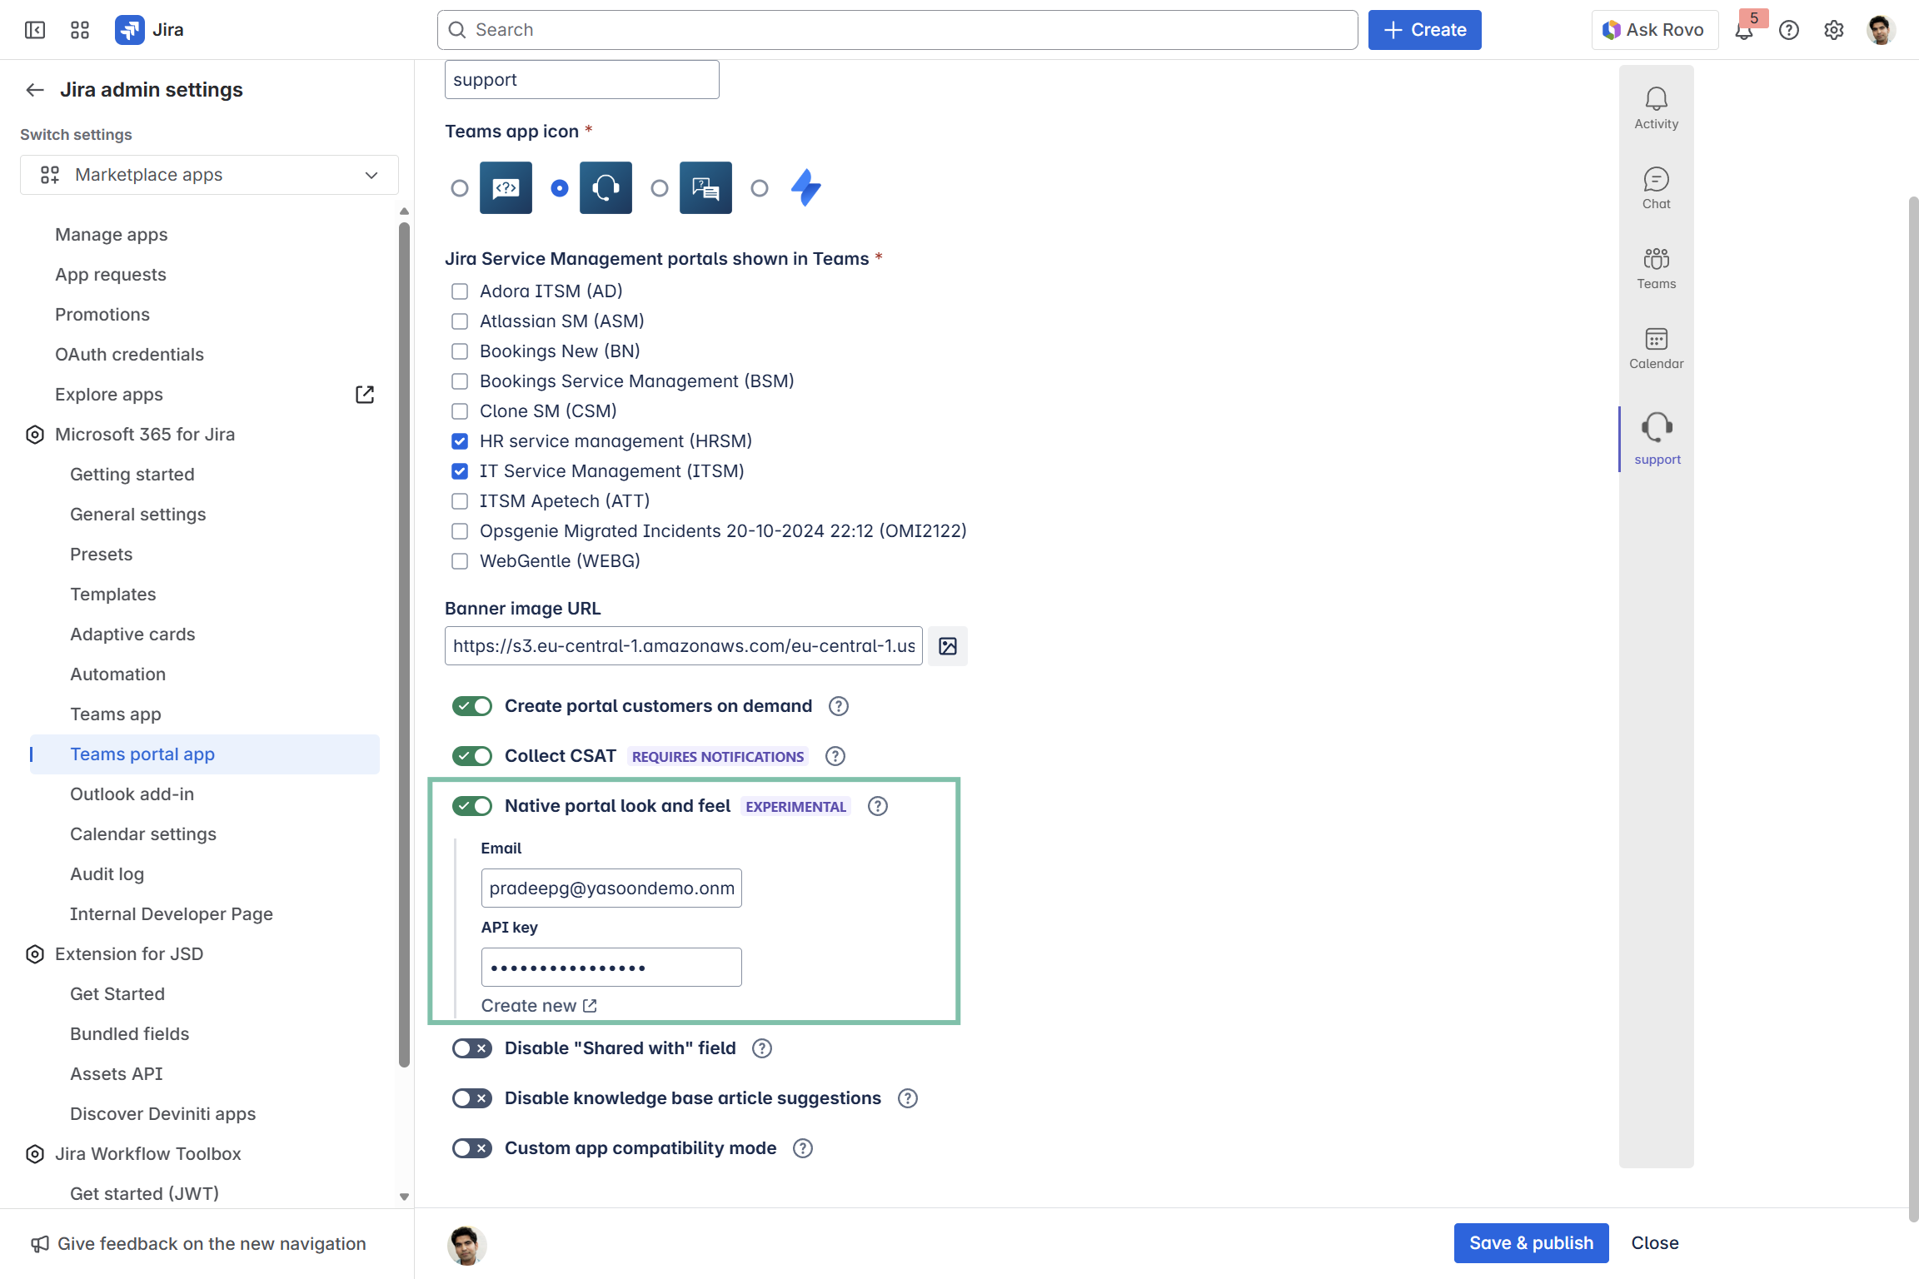
Task: Open the settings gear icon
Action: pyautogui.click(x=1833, y=31)
